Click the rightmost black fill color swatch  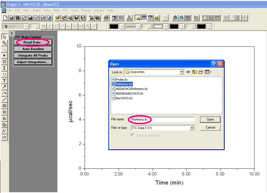pos(202,26)
